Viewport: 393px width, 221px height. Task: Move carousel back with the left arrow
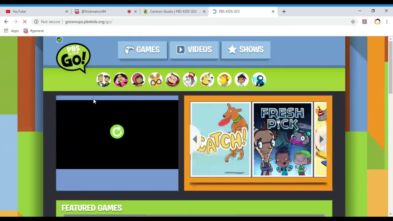point(195,139)
